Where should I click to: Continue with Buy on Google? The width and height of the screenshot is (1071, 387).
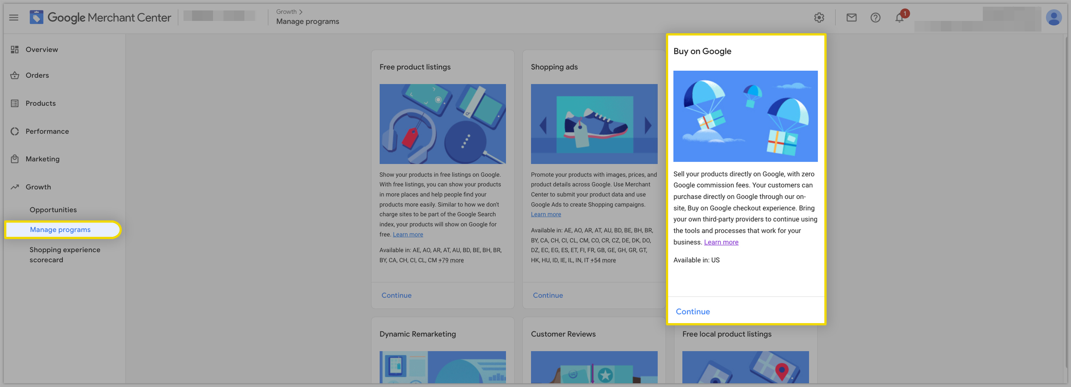[x=693, y=311]
